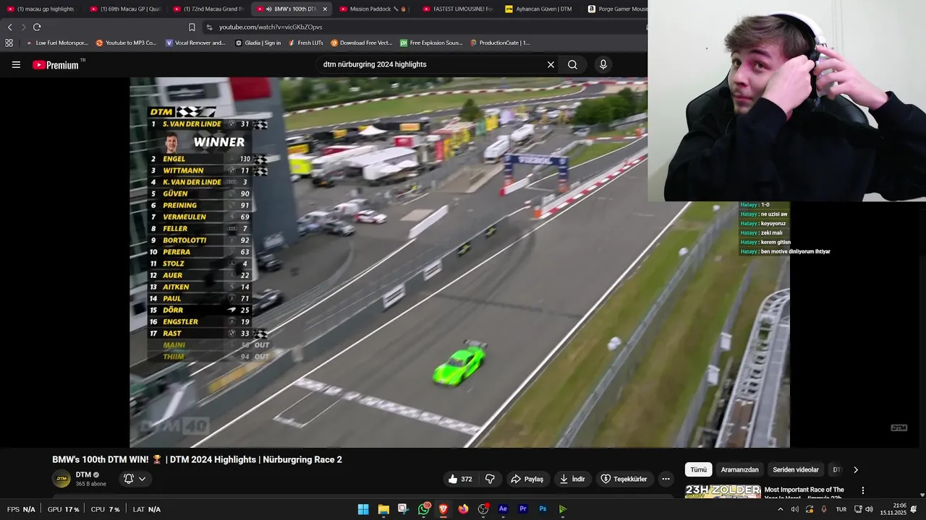The width and height of the screenshot is (926, 520).
Task: Switch to 'macau gp highlights' tab
Action: tap(41, 9)
